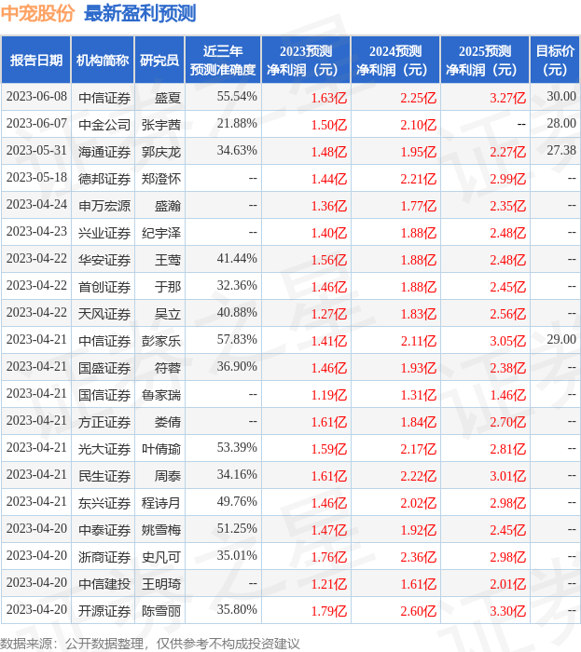Click analyst name 张宇茜
Image resolution: width=581 pixels, height=652 pixels.
161,124
